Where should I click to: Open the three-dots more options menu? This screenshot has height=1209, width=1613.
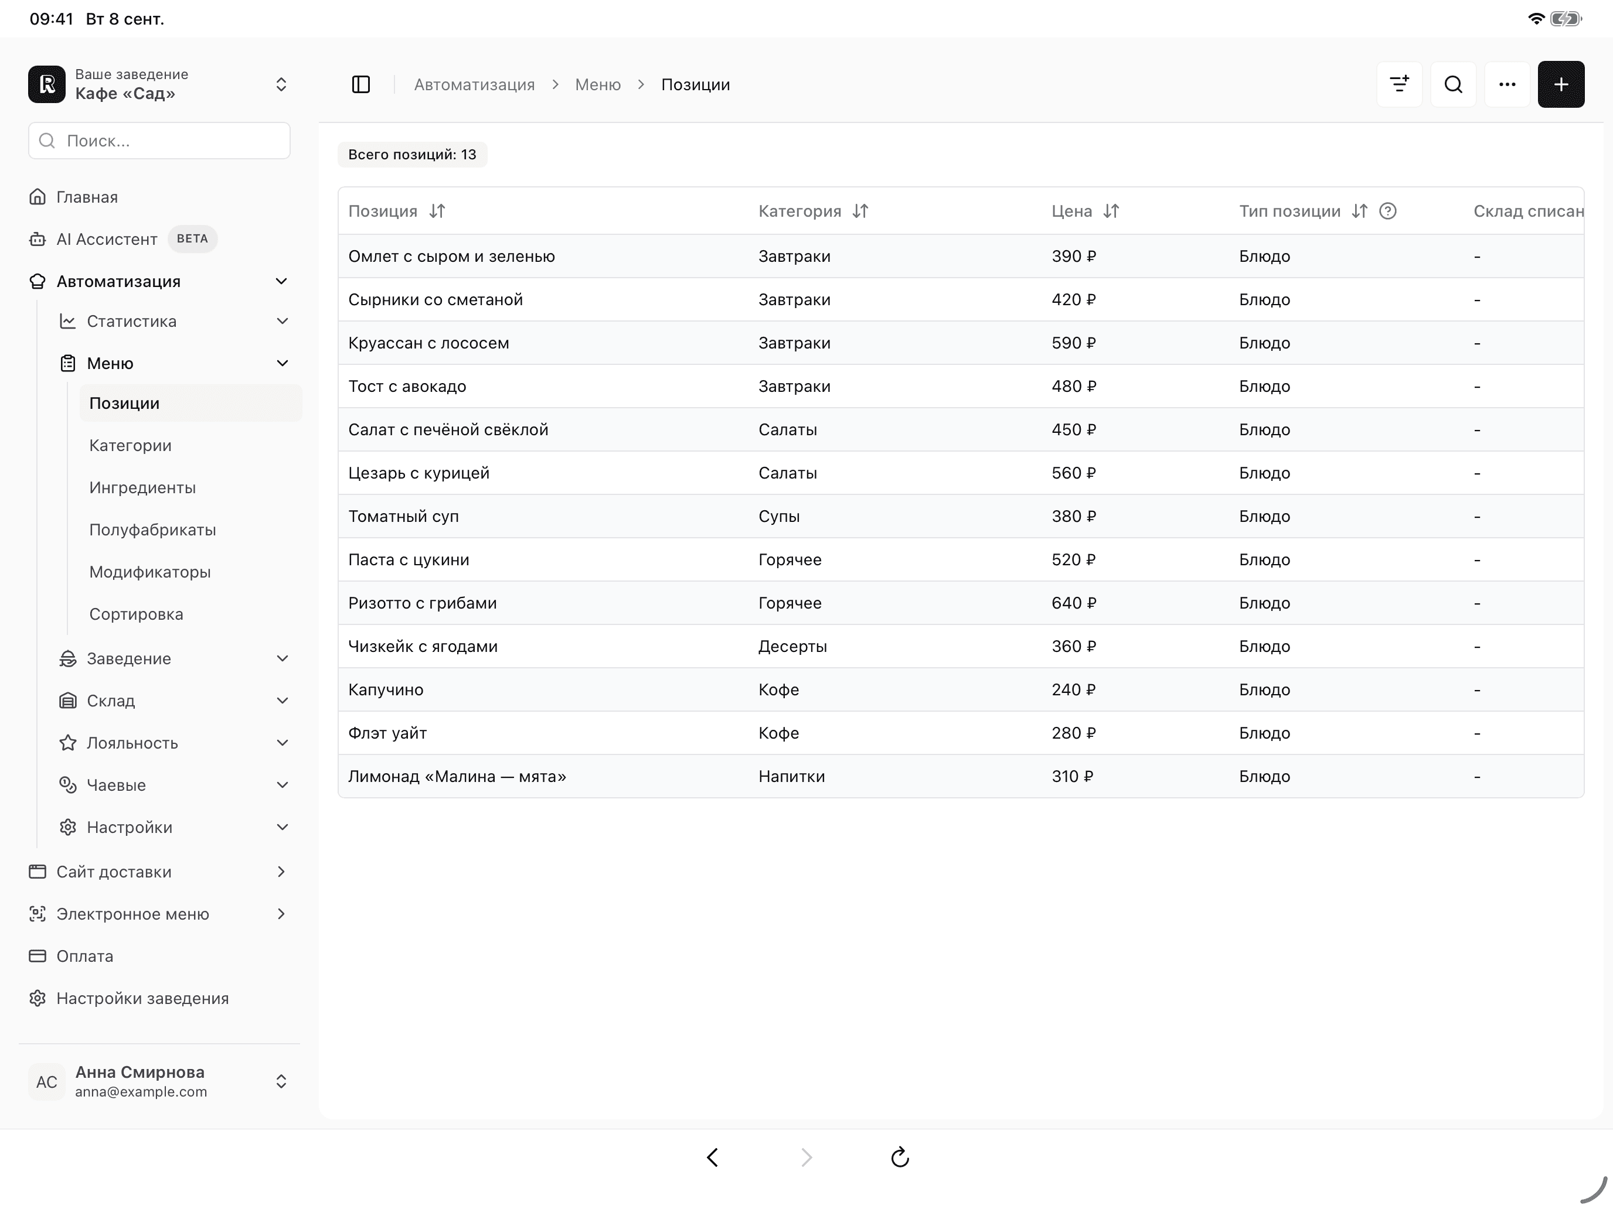point(1507,84)
